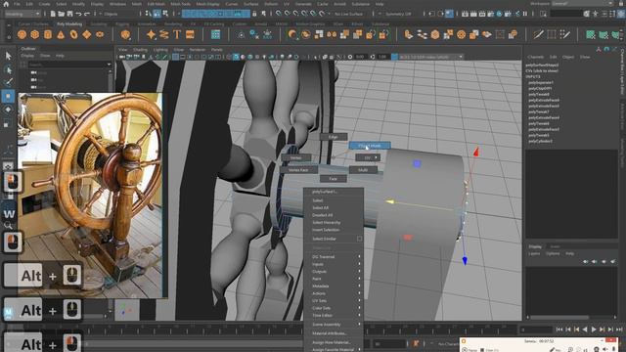Click the Undo arrow icon

tap(78, 14)
